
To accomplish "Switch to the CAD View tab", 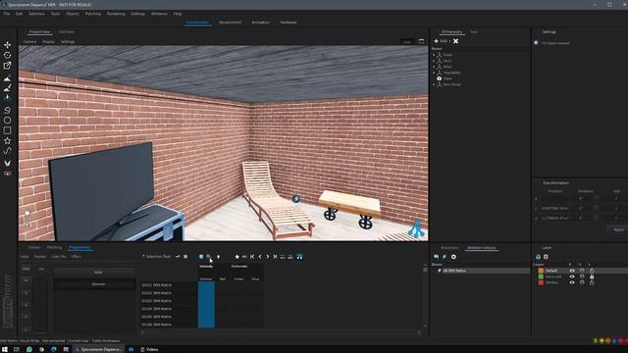I will pyautogui.click(x=66, y=31).
